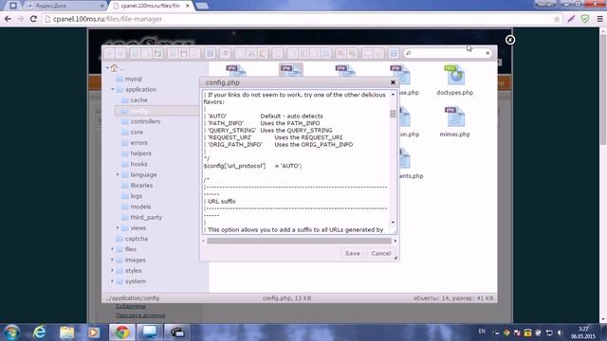Select the highlighted config folder in tree
This screenshot has width=607, height=341.
click(156, 111)
